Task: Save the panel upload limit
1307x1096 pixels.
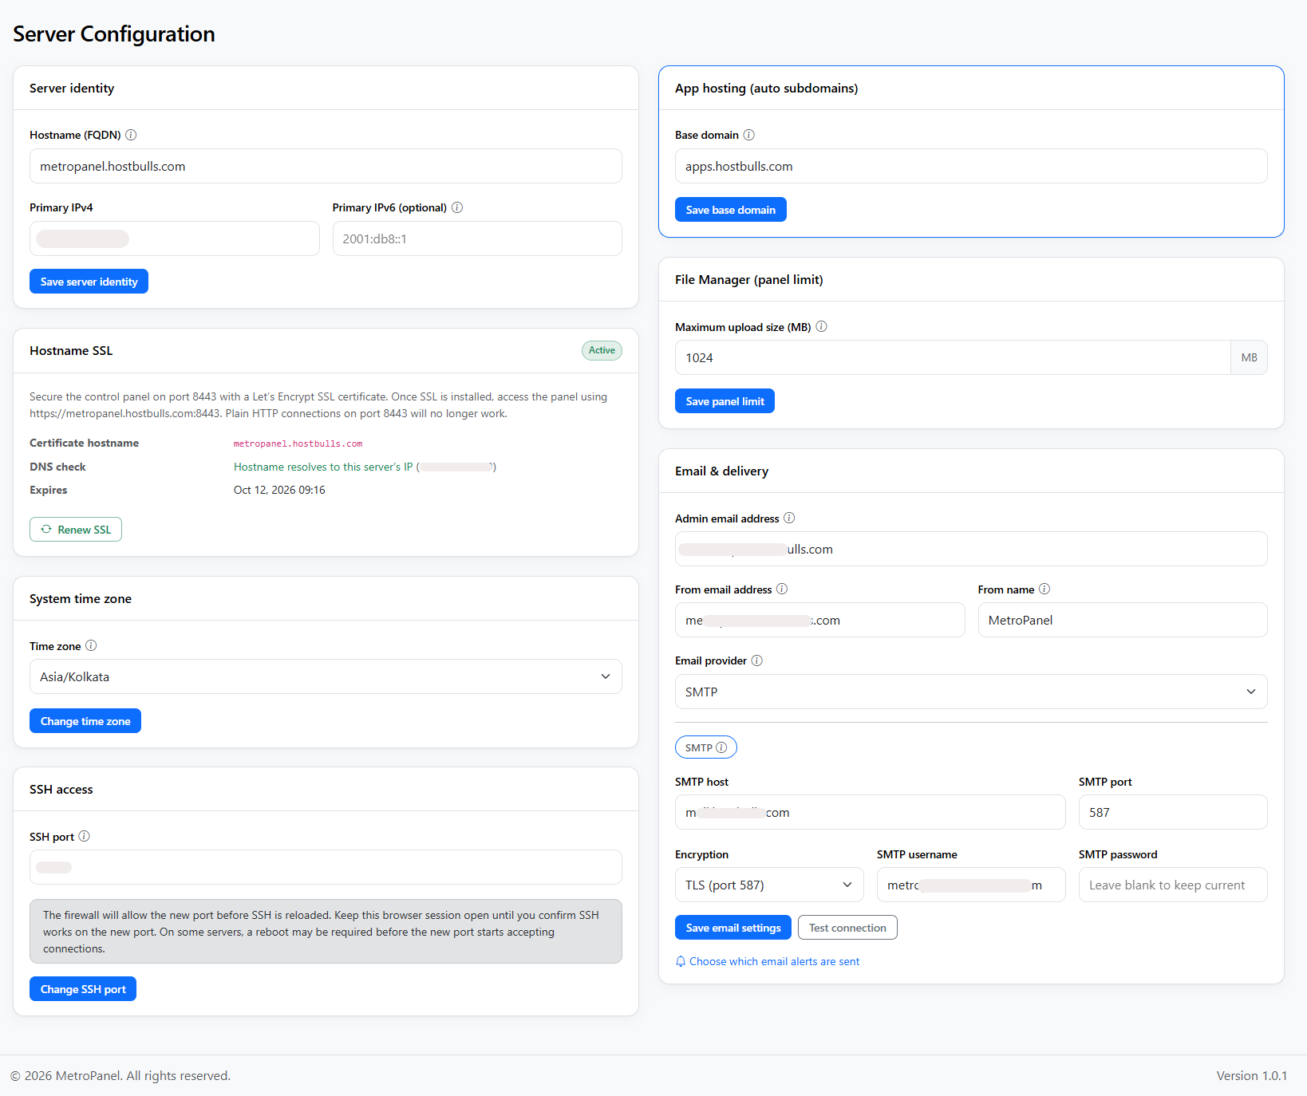Action: point(725,401)
